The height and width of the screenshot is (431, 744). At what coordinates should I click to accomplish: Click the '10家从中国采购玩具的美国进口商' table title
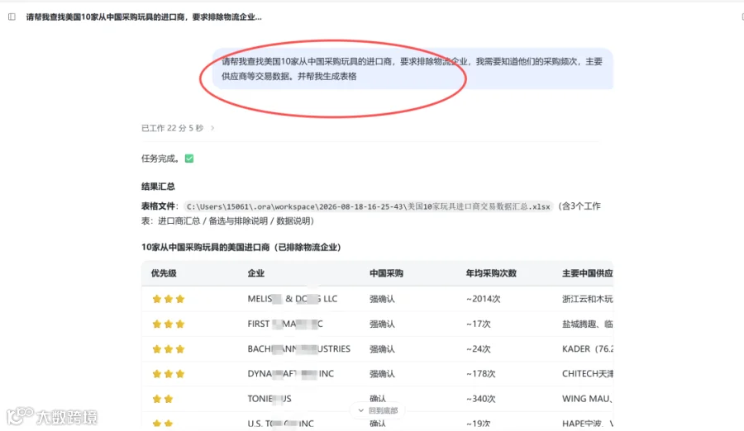pyautogui.click(x=241, y=247)
